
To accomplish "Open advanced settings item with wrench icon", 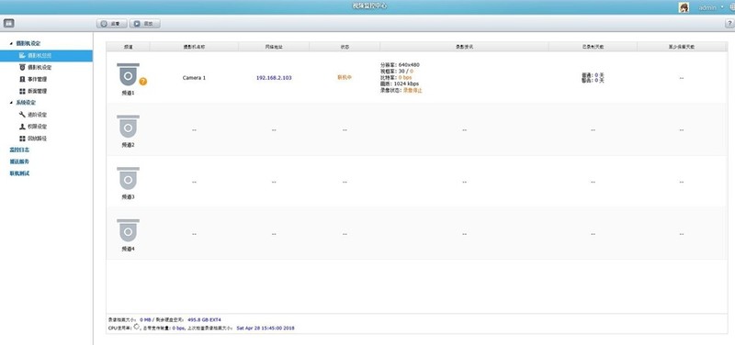I will point(33,115).
